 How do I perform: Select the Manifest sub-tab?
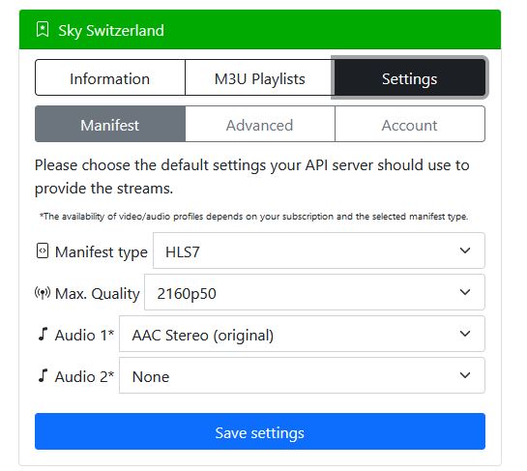110,124
